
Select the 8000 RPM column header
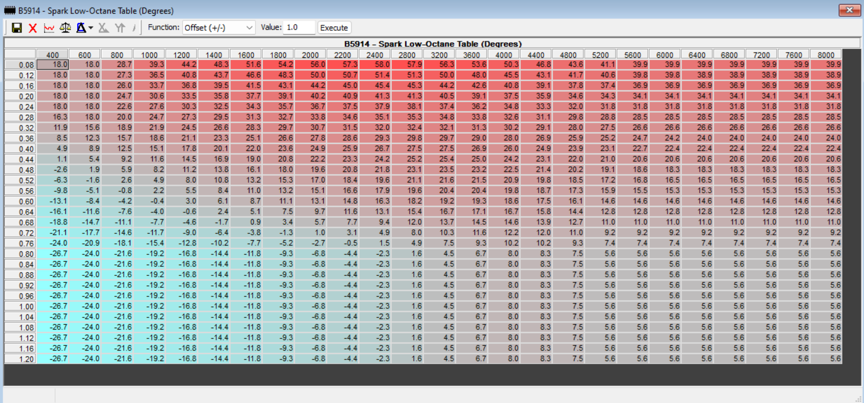click(x=826, y=55)
